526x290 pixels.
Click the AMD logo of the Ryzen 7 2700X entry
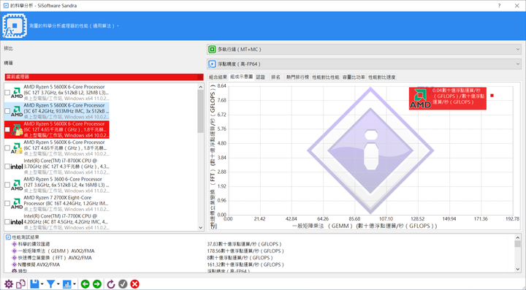(x=16, y=203)
